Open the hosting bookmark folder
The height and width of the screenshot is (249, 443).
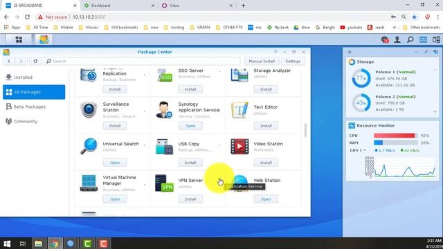click(174, 28)
